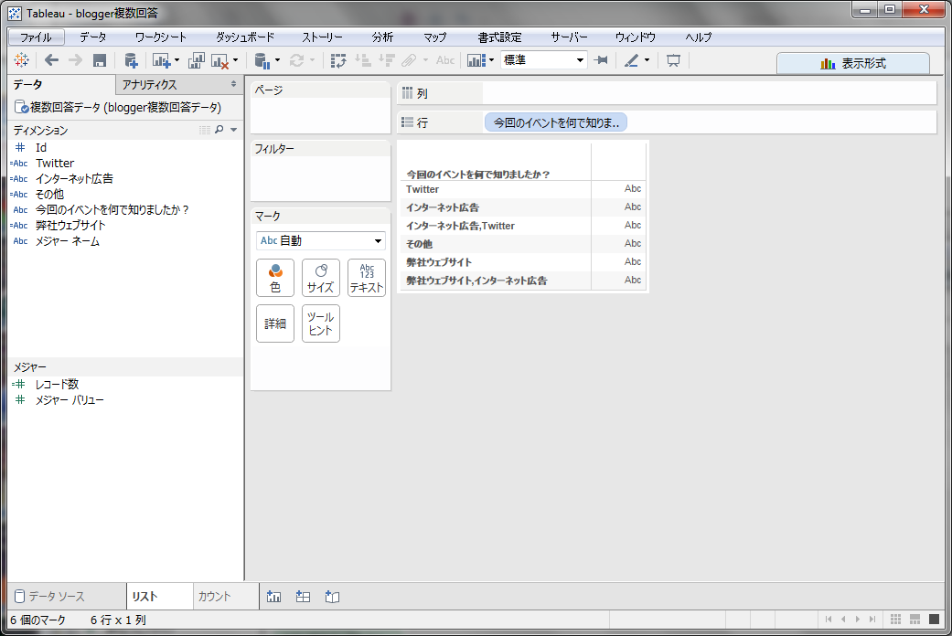Open the ヘルプ menu
Viewport: 952px width, 636px height.
click(698, 37)
